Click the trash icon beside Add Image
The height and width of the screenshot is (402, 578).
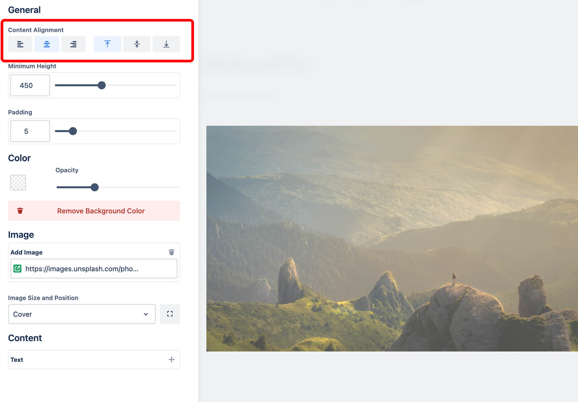point(172,252)
